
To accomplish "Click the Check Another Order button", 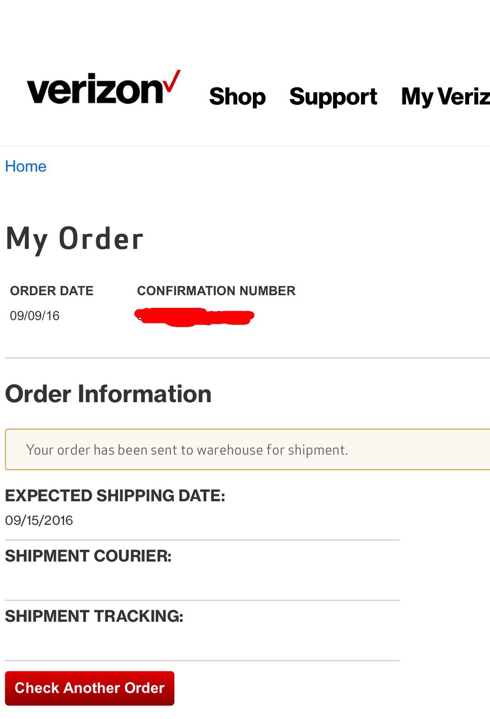I will pos(89,688).
